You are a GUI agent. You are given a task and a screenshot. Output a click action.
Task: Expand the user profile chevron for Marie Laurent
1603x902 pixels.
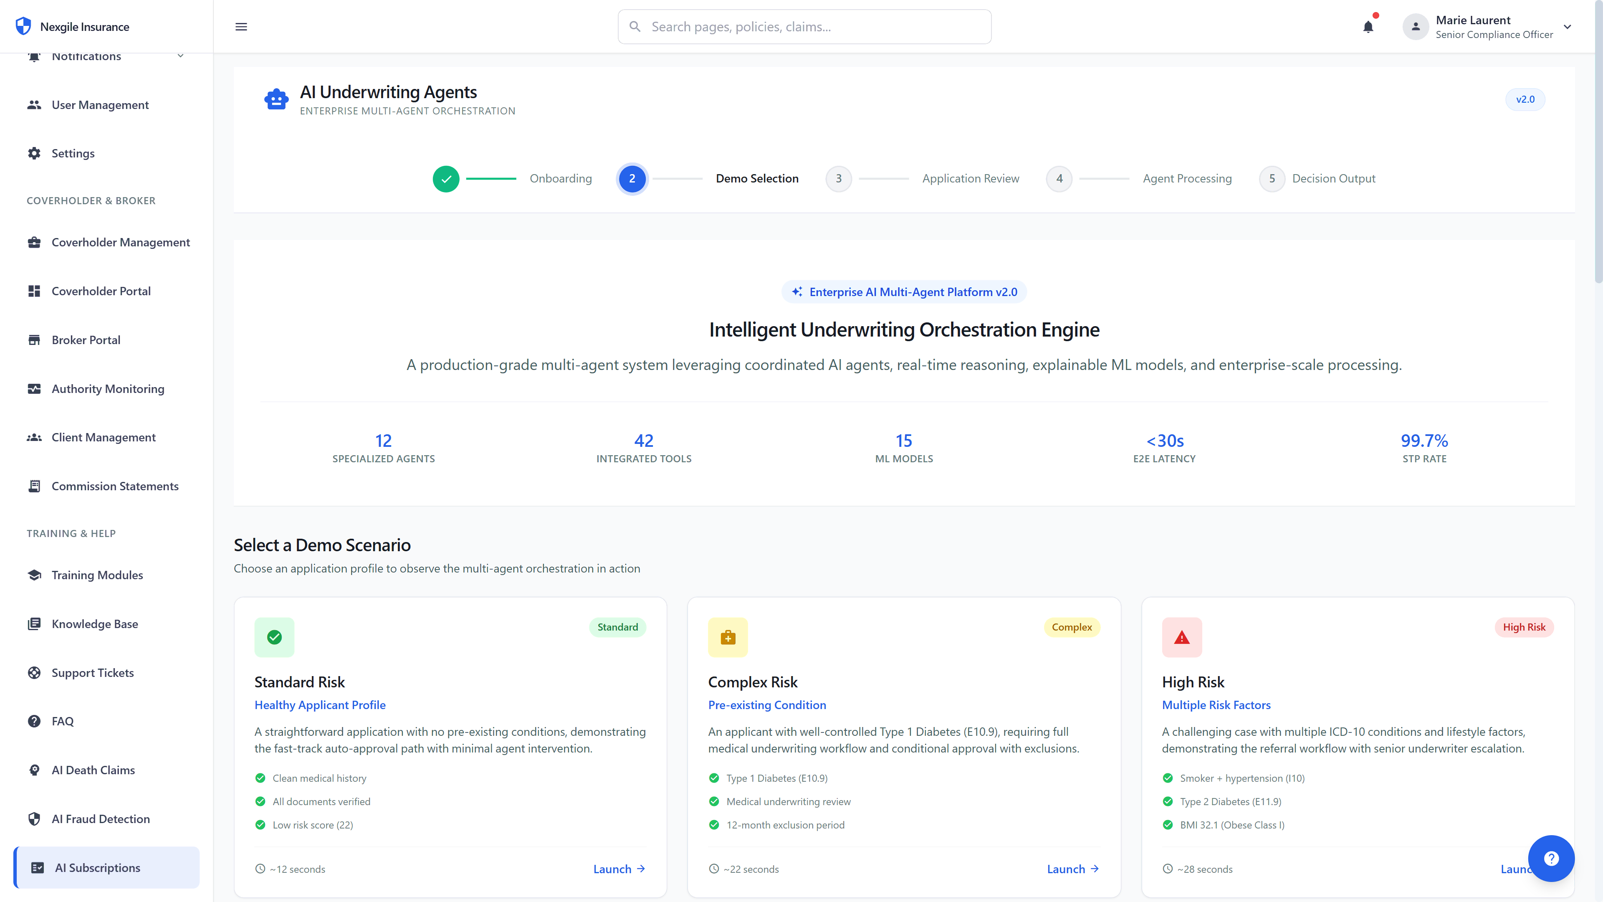click(x=1568, y=27)
